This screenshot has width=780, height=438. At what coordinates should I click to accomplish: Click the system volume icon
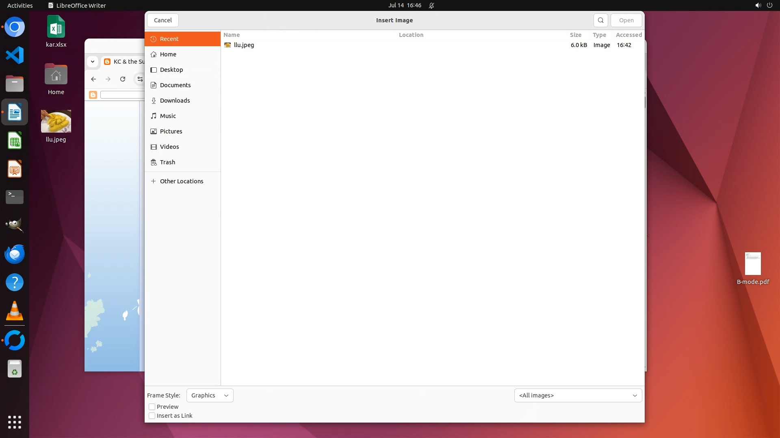coord(758,5)
